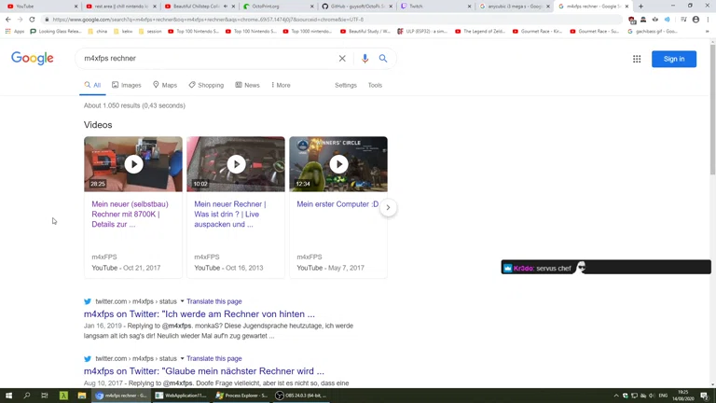Click the blue search magnifier icon
Image resolution: width=716 pixels, height=403 pixels.
(383, 59)
